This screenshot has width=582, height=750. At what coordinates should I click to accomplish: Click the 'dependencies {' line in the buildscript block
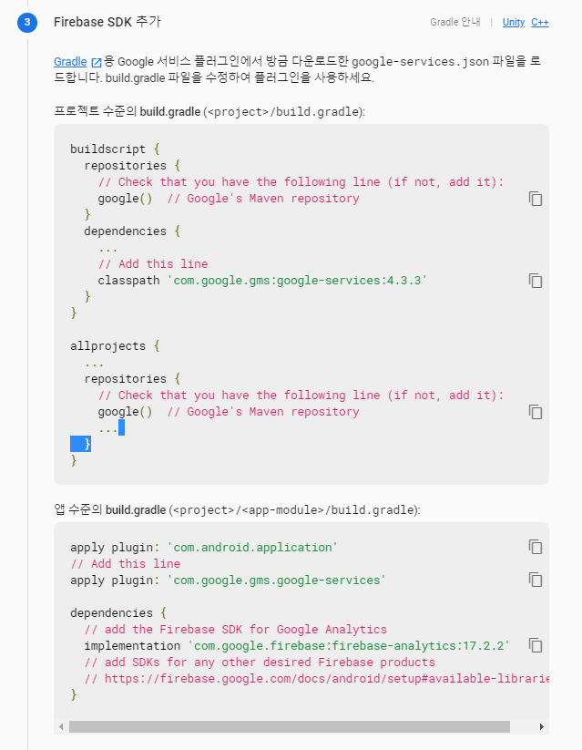[132, 231]
